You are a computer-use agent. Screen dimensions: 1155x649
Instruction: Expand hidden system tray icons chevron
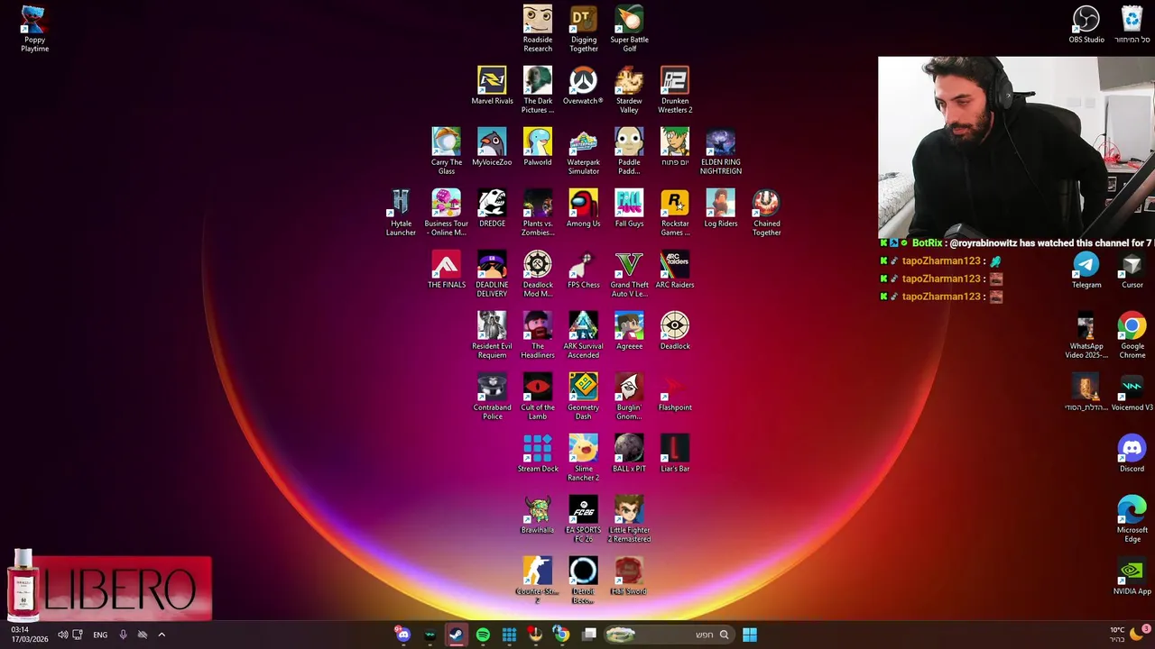[x=162, y=635]
